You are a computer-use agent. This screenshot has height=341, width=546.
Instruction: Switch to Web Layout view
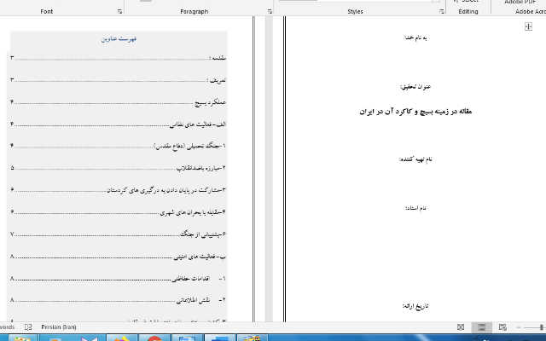(502, 327)
